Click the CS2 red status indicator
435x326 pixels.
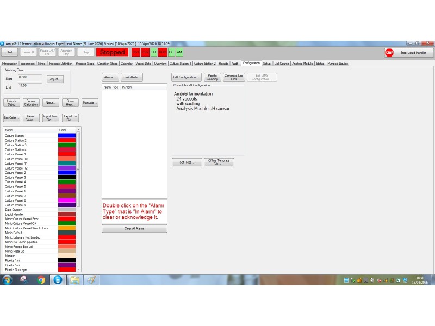[145, 52]
